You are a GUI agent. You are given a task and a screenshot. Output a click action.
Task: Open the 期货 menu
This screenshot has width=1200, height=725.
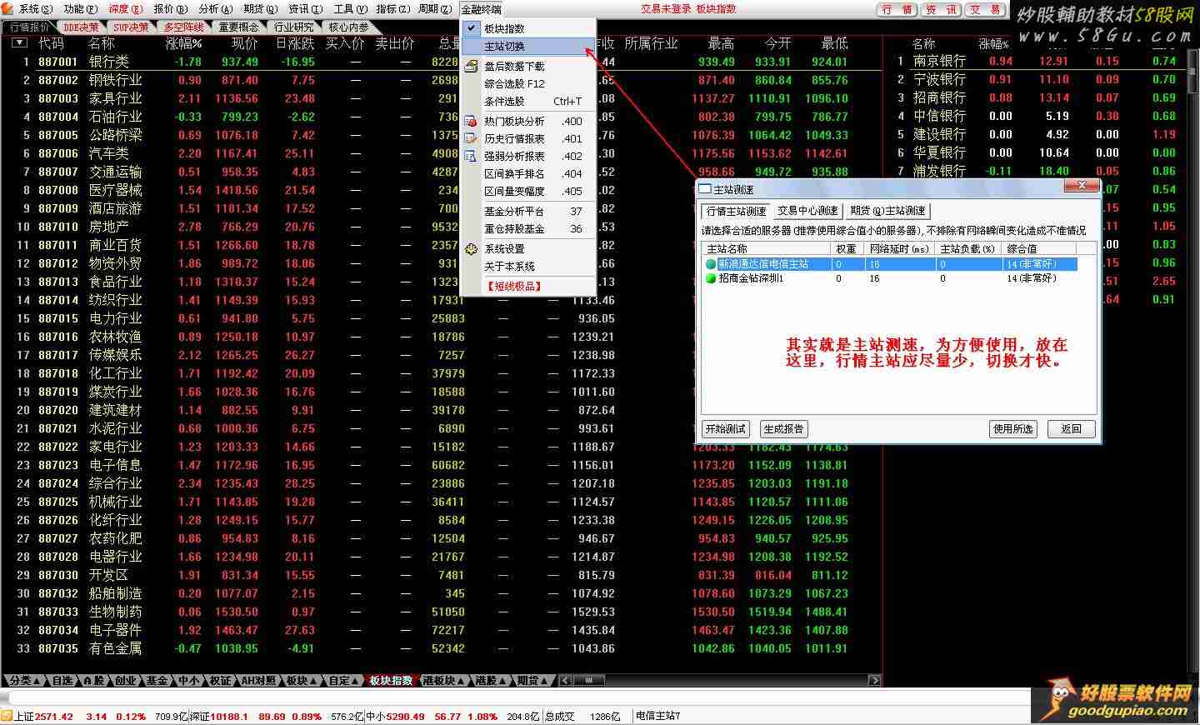point(261,9)
